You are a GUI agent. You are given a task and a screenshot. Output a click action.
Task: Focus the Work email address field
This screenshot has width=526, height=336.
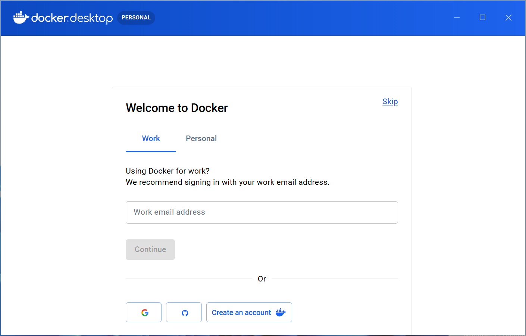[261, 212]
